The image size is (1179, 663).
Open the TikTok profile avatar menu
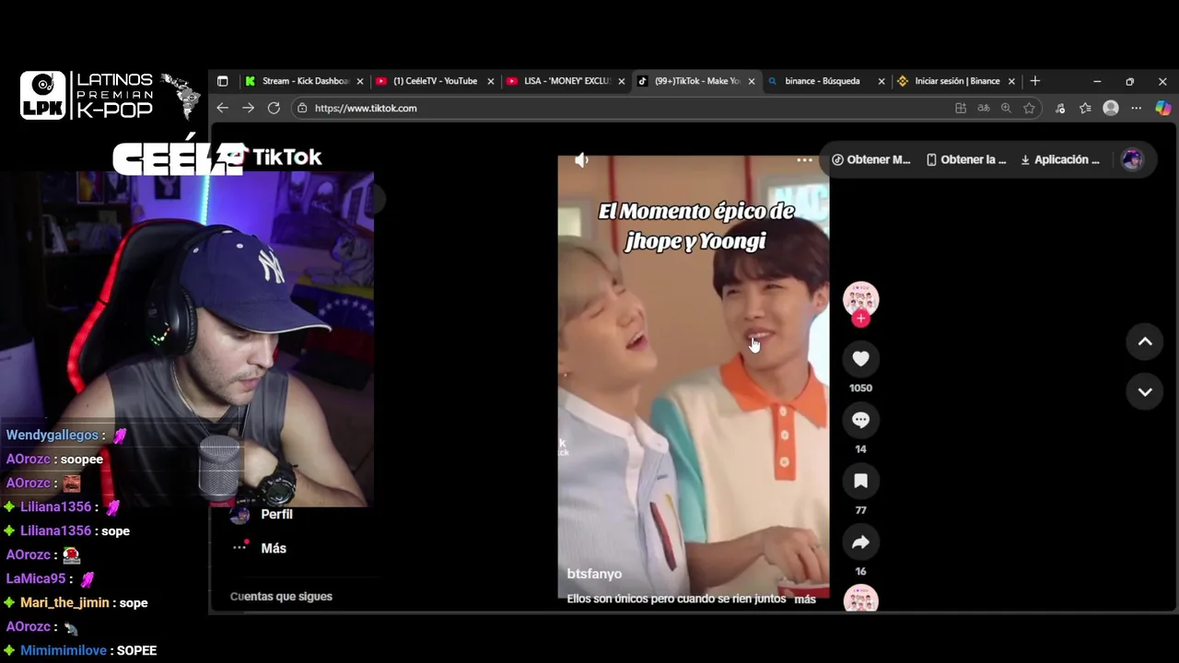[1132, 159]
